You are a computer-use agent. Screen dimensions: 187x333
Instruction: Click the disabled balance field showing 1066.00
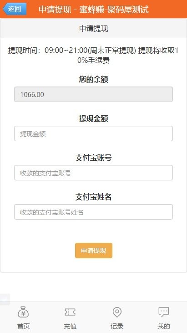[94, 94]
